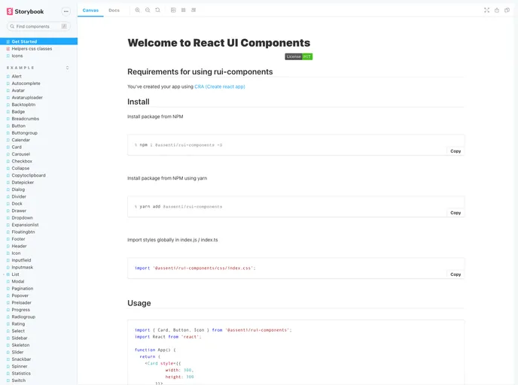
Task: Switch to the Docs tab
Action: 114,11
